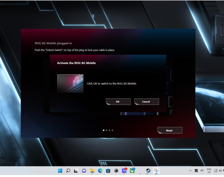224x177 pixels.
Task: Open the volume speaker tray icon
Action: pyautogui.click(x=220, y=171)
